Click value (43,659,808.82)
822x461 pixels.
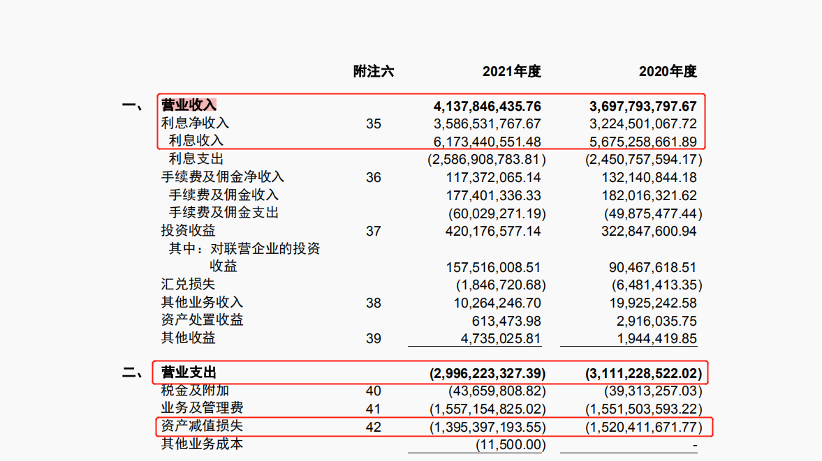(x=497, y=391)
